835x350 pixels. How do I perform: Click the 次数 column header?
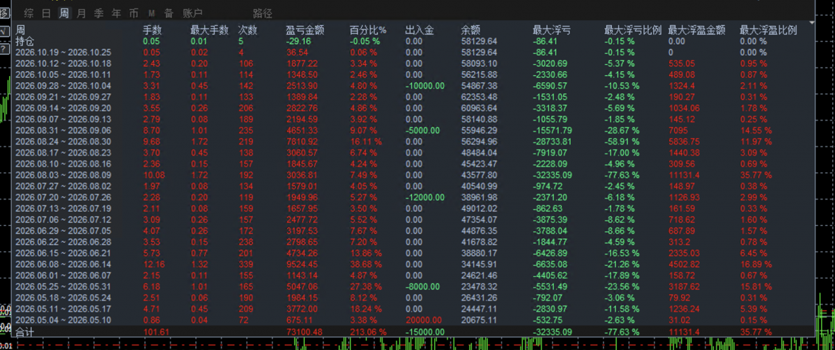tap(247, 31)
